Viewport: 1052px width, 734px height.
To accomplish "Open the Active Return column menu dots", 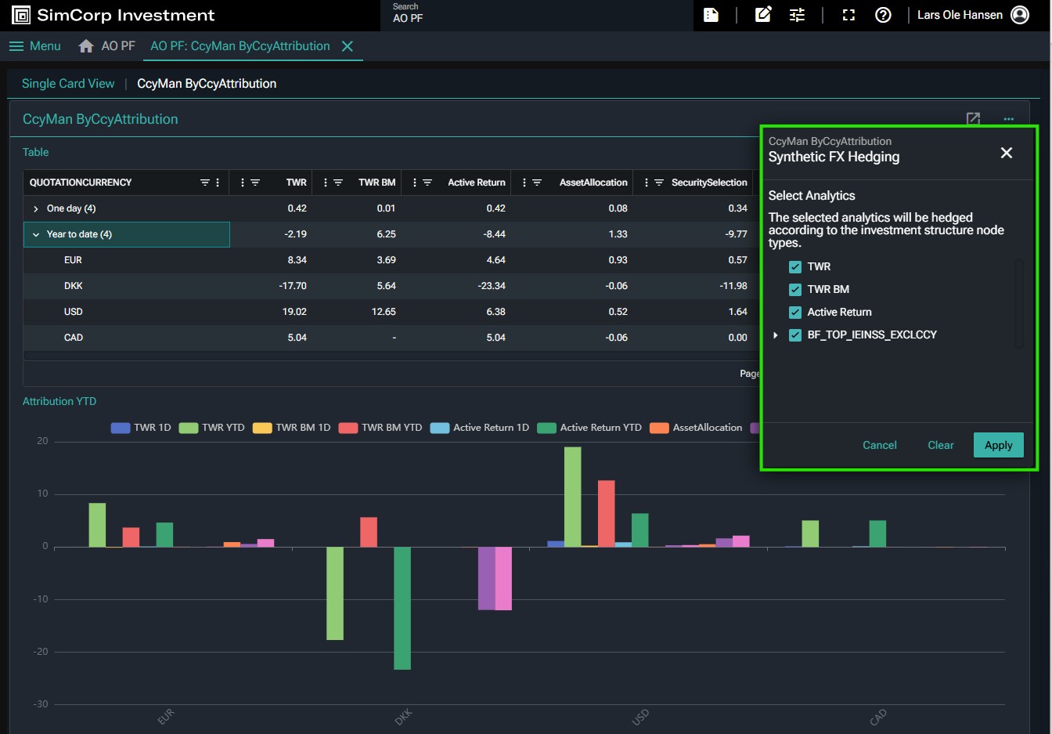I will tap(415, 183).
